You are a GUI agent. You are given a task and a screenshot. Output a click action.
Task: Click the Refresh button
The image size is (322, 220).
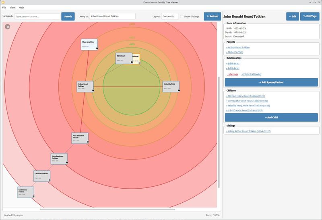212,16
